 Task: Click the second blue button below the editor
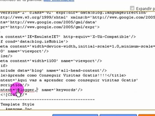coord(118,115)
